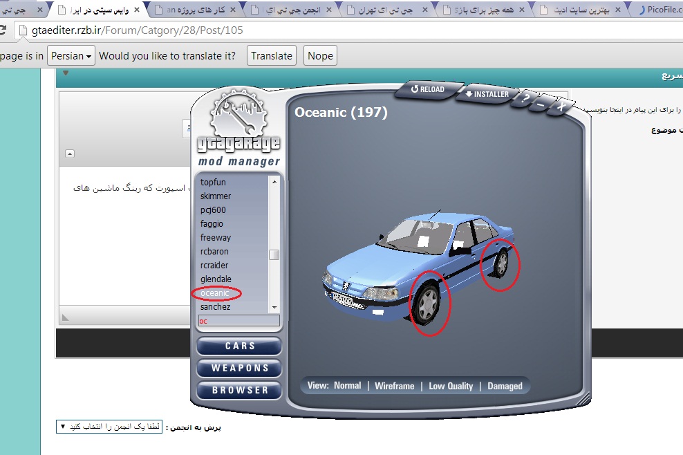Switch to the 'کار های پروژه an' tab

(195, 10)
